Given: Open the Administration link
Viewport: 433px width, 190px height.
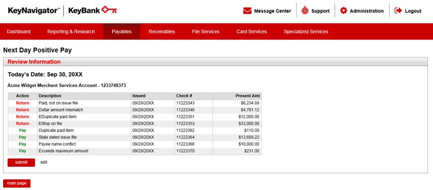Looking at the screenshot, I should 367,11.
